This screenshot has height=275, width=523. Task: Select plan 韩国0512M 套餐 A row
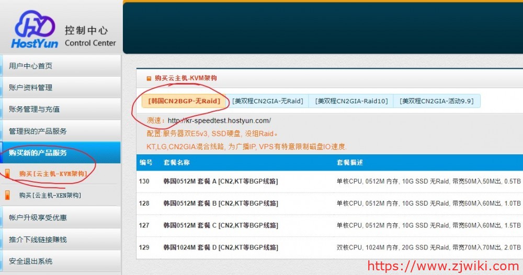point(220,182)
